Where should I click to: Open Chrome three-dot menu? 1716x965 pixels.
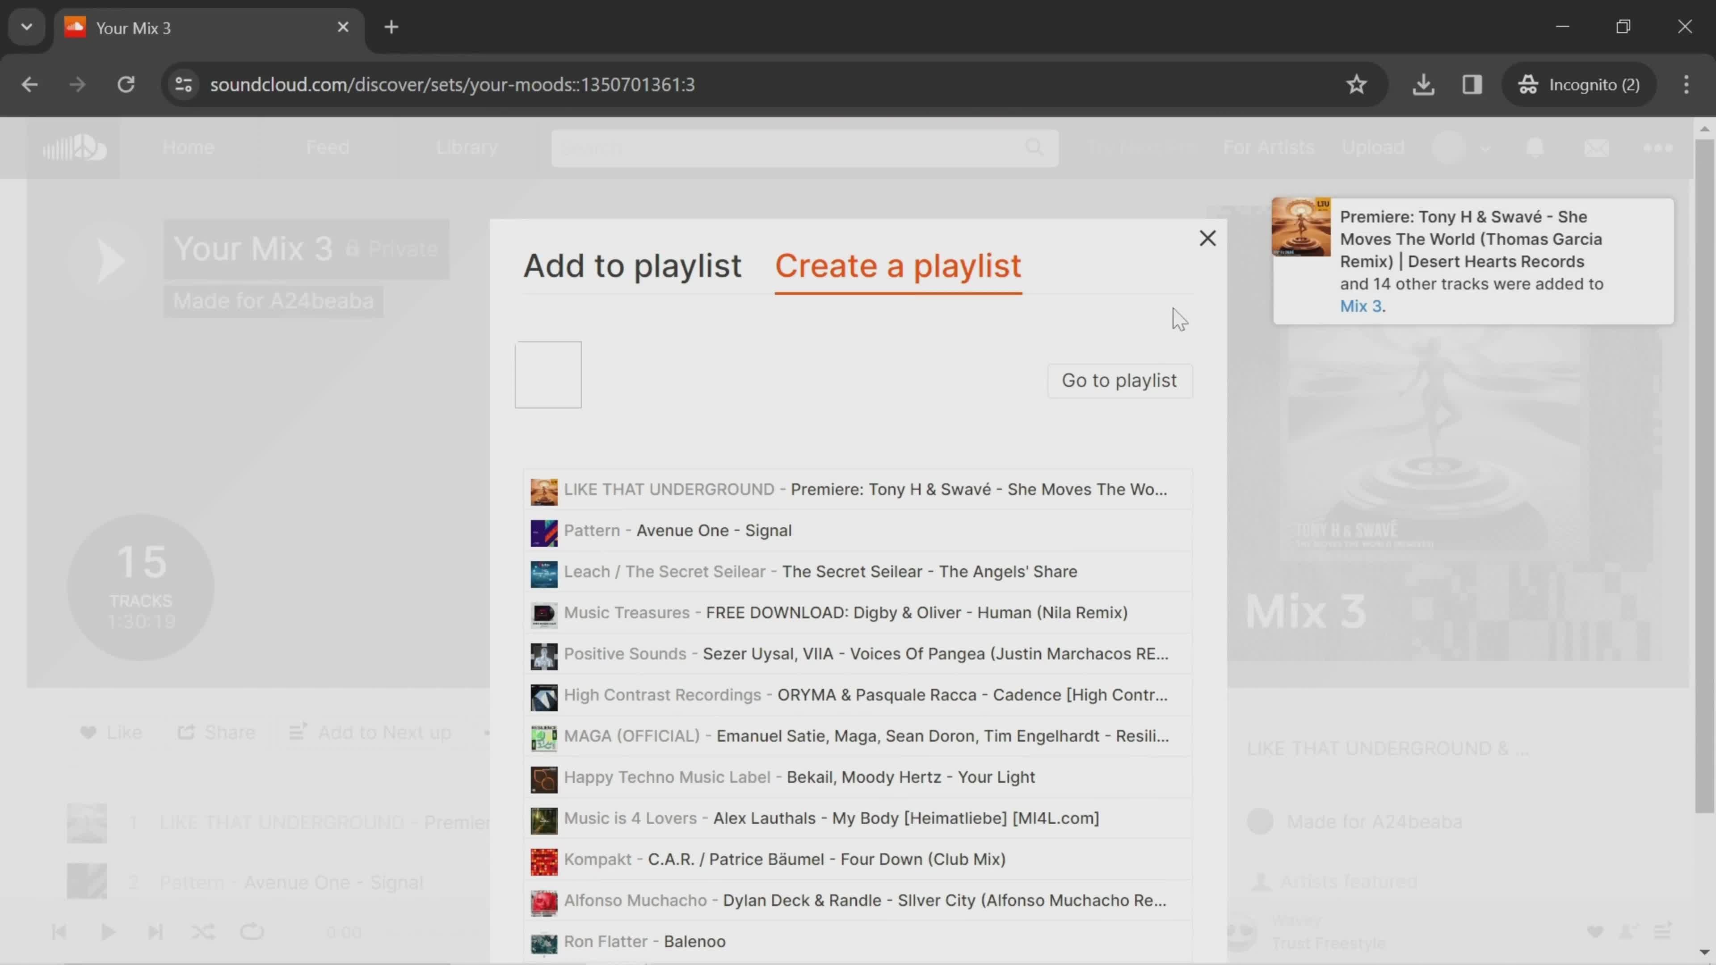(x=1686, y=84)
